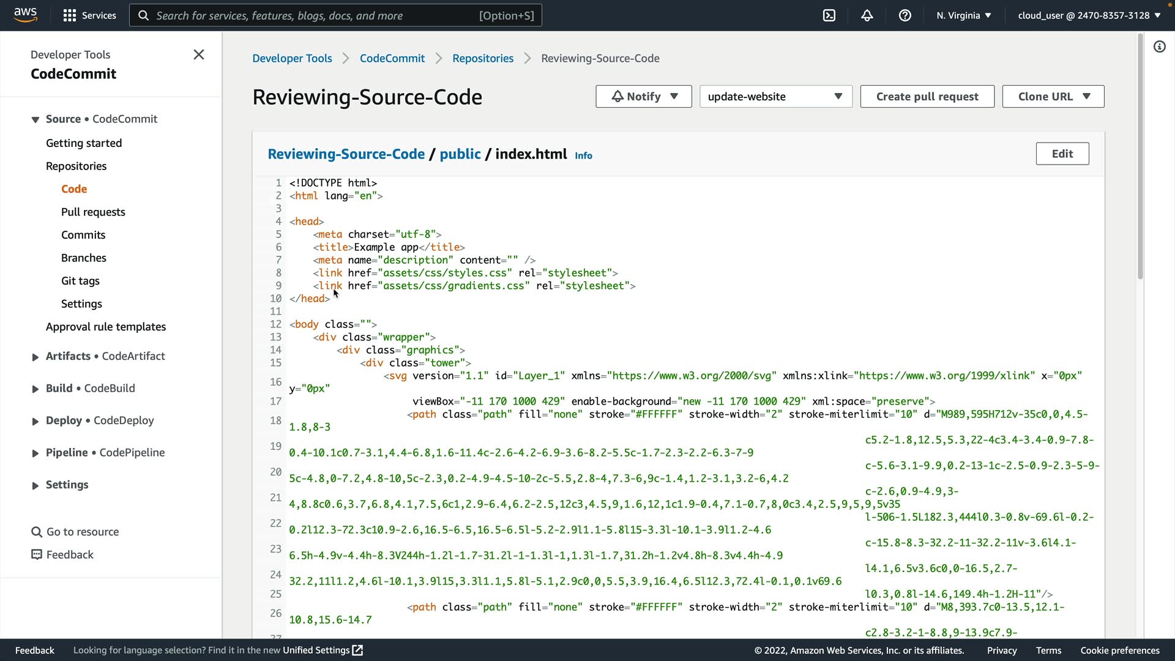Open the N. Virginia region selector

click(x=963, y=15)
